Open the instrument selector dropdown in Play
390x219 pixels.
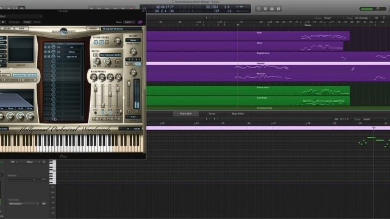pyautogui.click(x=121, y=29)
